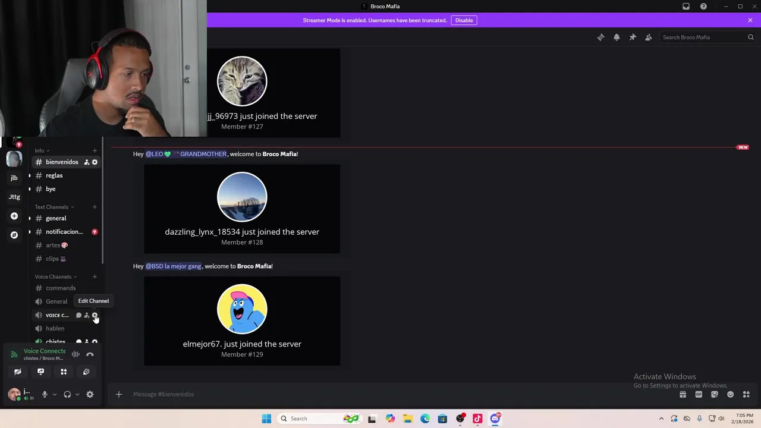Select the Jttg server
This screenshot has height=428, width=761.
14,197
